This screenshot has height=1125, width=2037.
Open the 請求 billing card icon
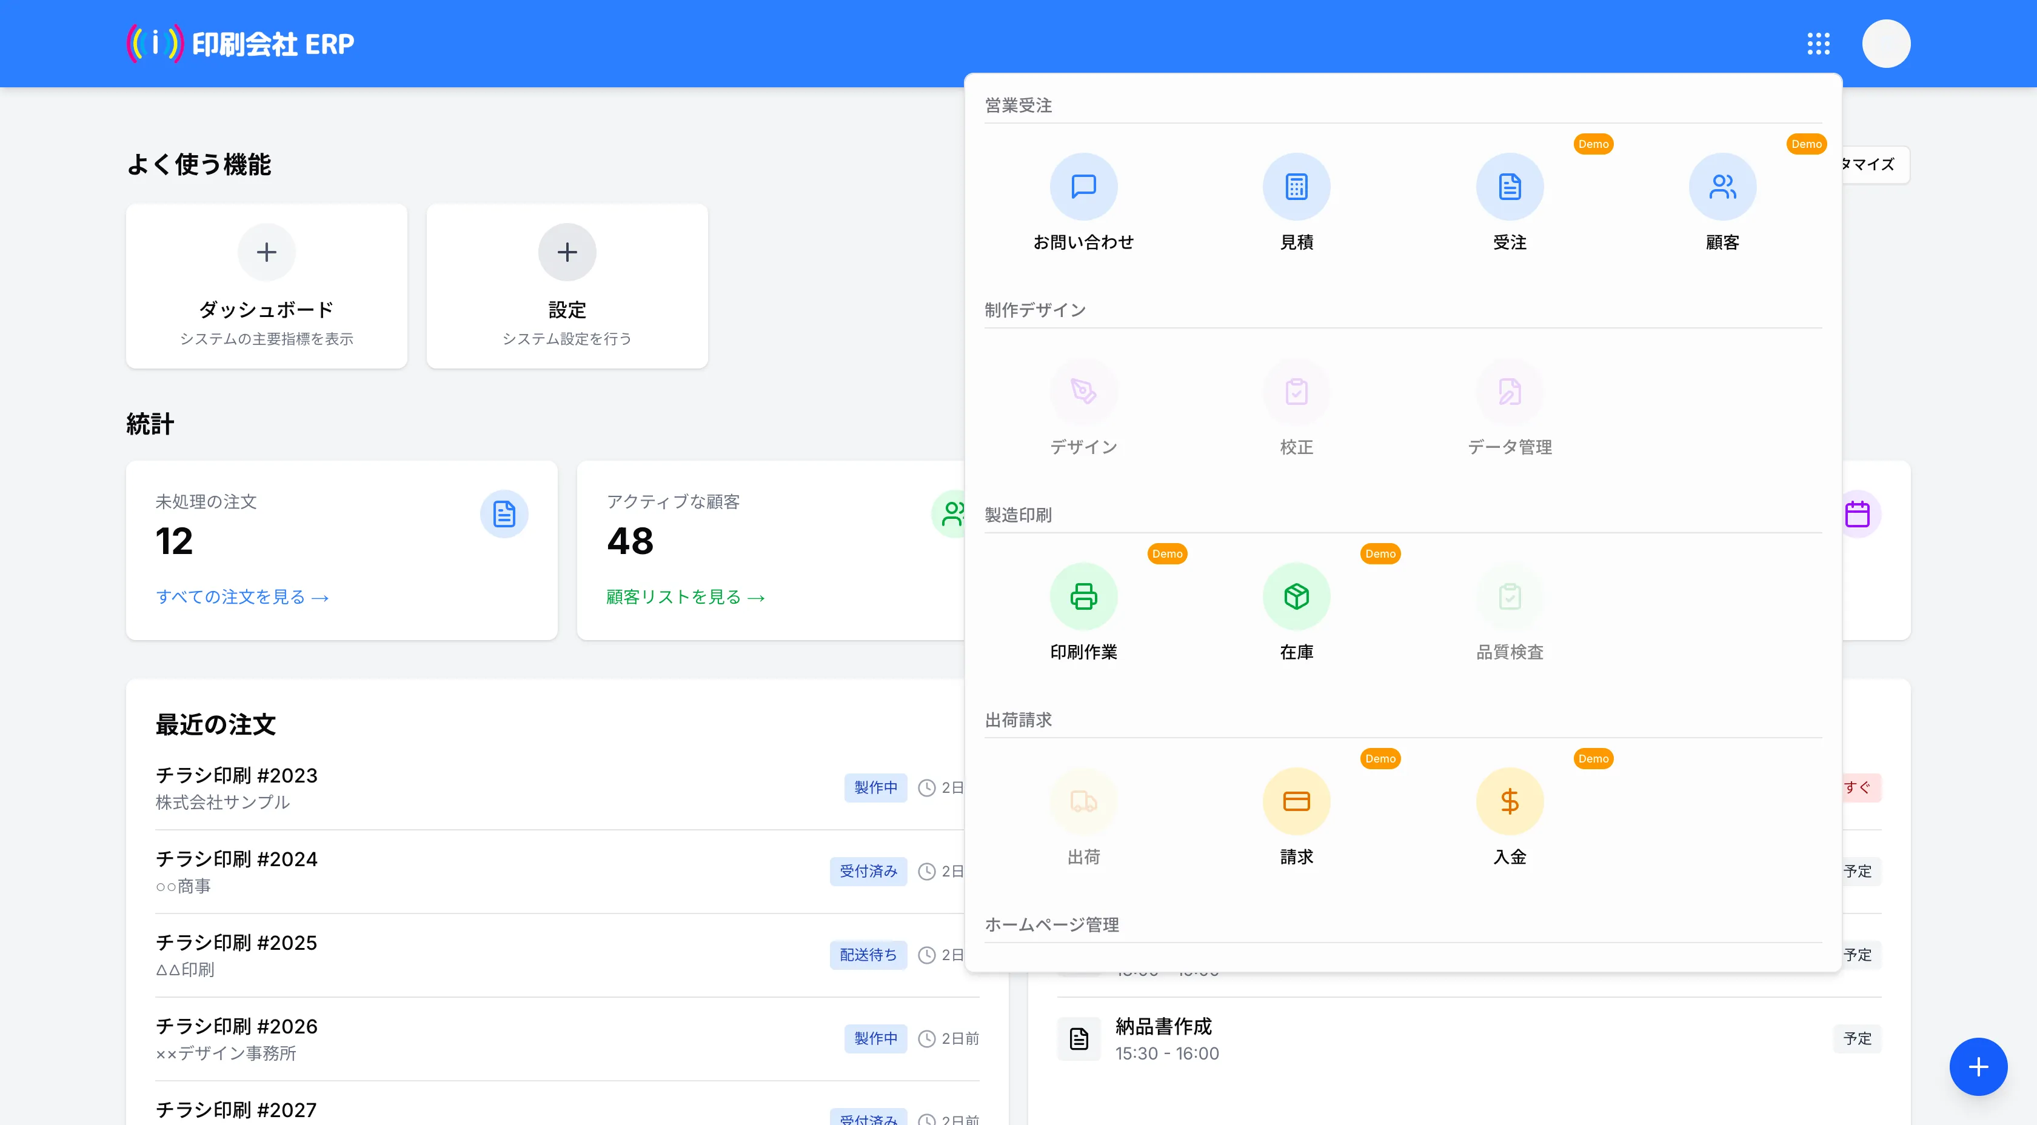coord(1296,801)
